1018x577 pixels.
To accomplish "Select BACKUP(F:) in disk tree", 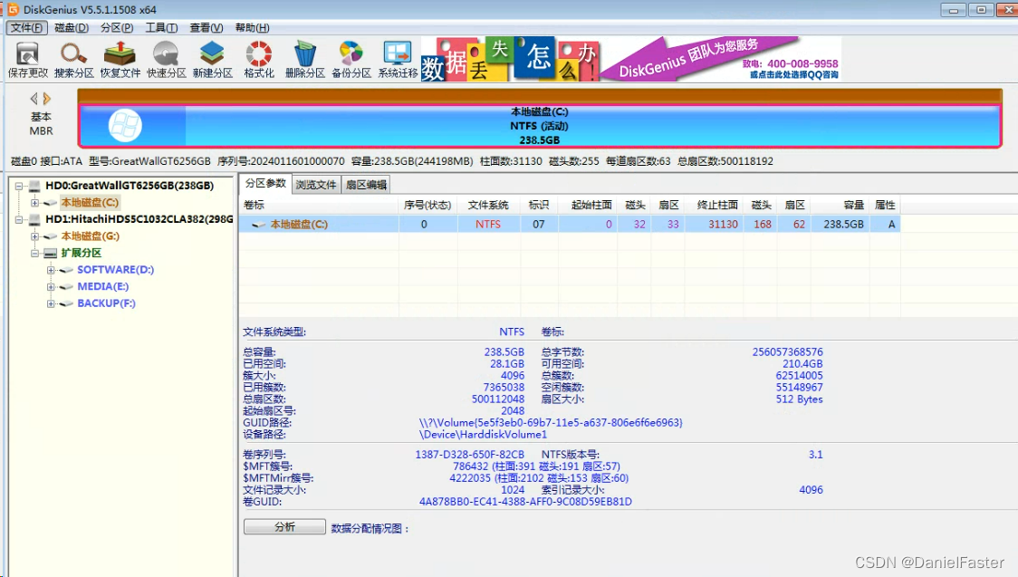I will [107, 303].
